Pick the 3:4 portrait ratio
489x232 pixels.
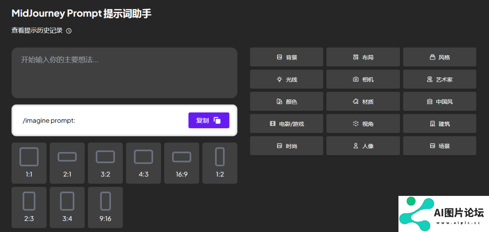[67, 208]
